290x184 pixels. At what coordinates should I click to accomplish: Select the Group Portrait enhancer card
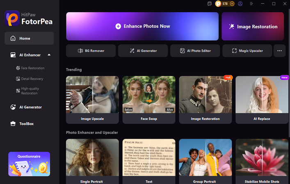pos(205,162)
